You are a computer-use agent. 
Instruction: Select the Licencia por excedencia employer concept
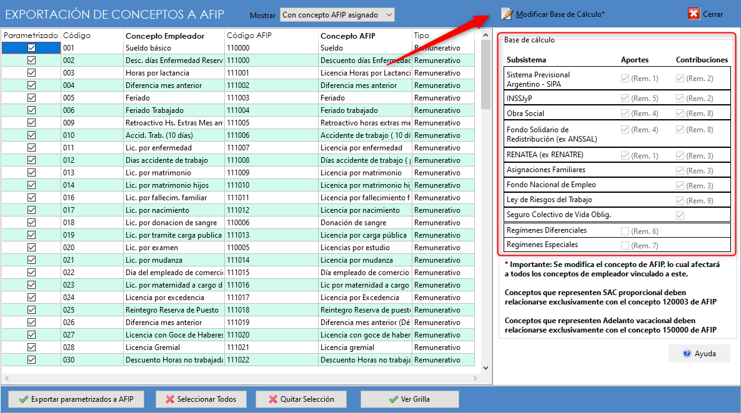coord(174,298)
